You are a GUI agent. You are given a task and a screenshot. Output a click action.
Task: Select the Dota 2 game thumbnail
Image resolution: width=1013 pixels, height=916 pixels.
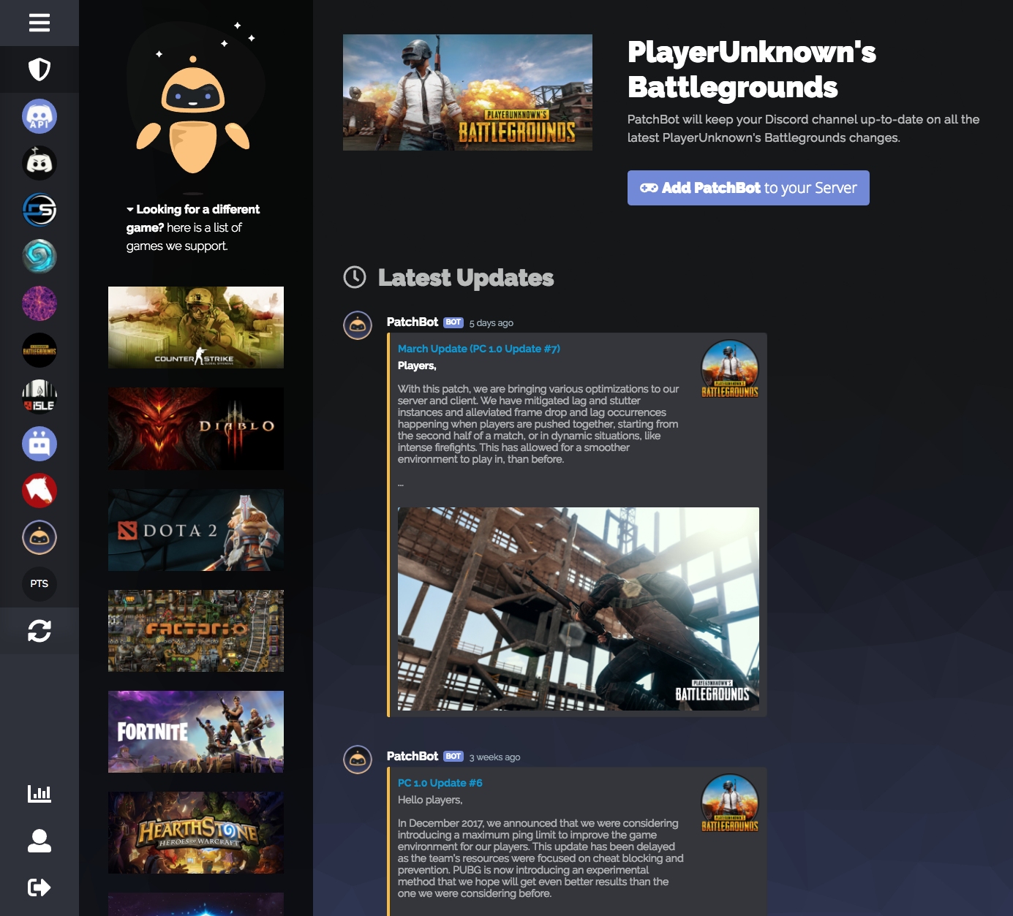click(195, 529)
